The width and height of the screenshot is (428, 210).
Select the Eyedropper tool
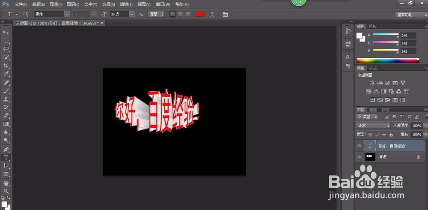6,74
